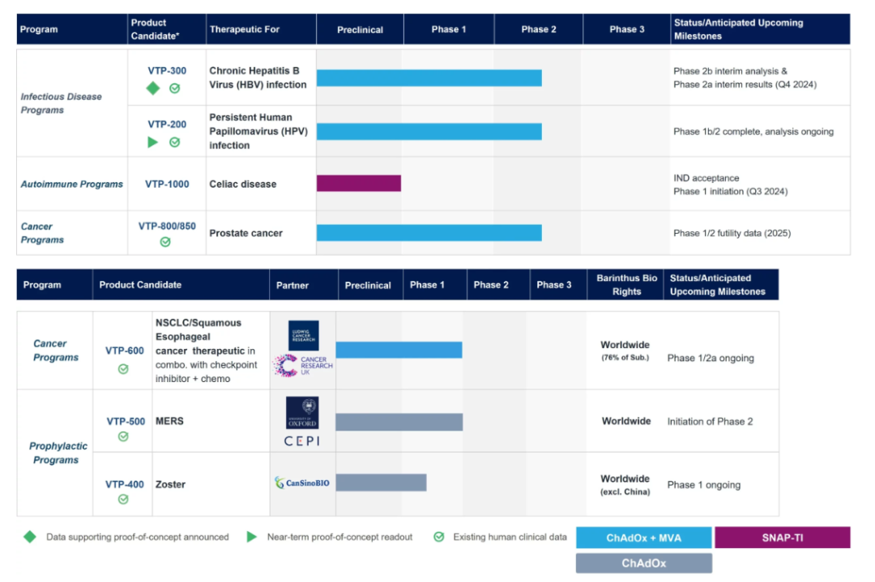This screenshot has height=582, width=875.
Task: Click the Barinthus Bio Rights column header
Action: (626, 285)
